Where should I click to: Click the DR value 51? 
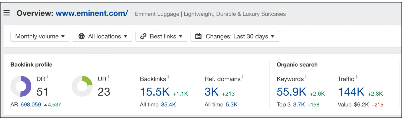click(42, 92)
